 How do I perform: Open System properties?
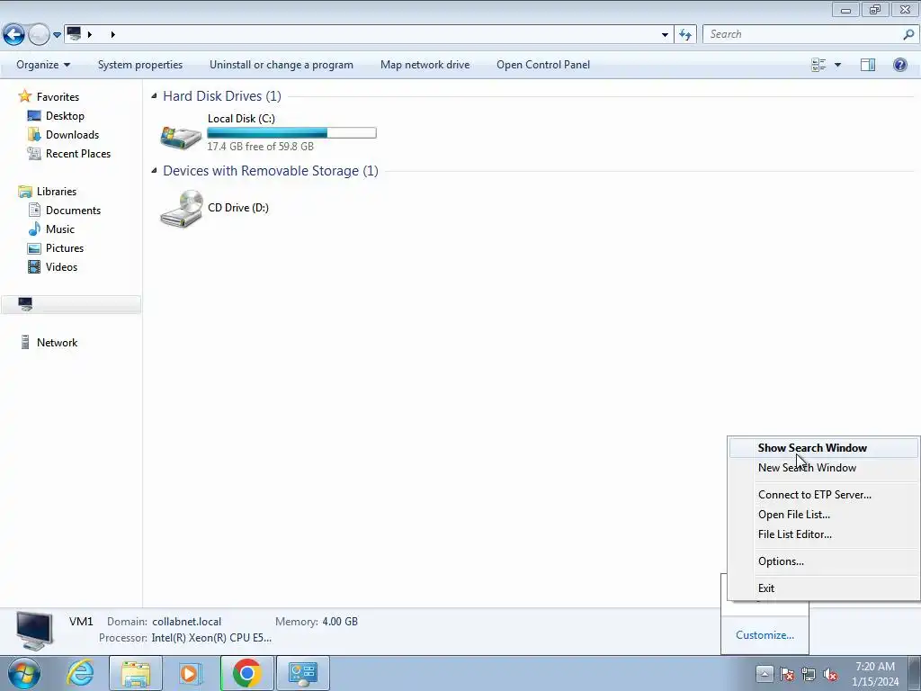point(139,65)
